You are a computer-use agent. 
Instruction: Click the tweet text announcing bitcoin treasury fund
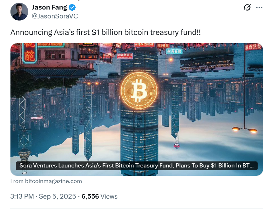pos(105,32)
